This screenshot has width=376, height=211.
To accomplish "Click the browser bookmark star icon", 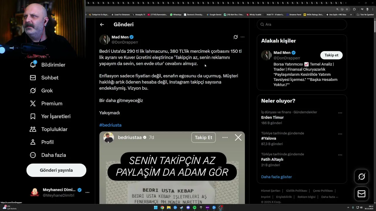I will click(347, 9).
